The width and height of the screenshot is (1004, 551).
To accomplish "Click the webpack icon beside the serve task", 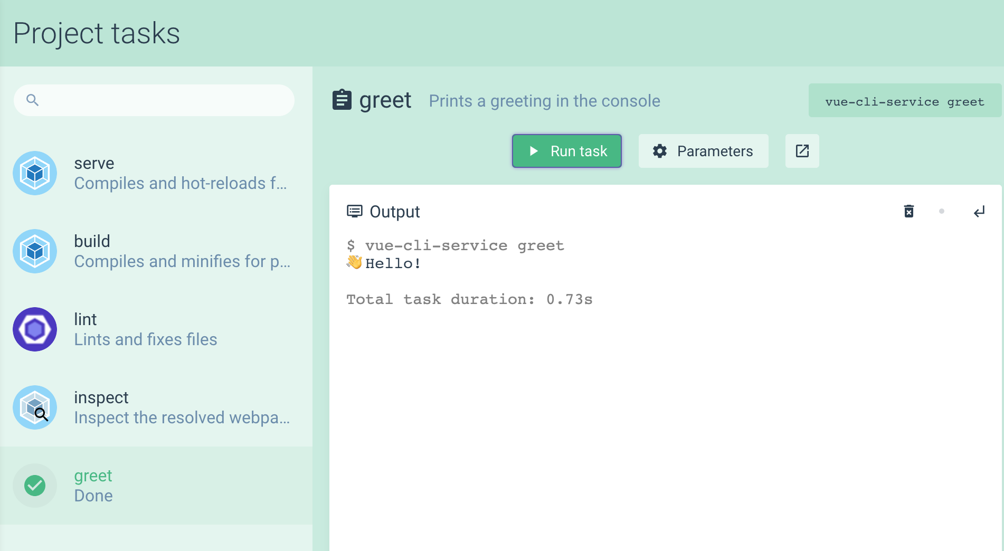I will pyautogui.click(x=34, y=173).
